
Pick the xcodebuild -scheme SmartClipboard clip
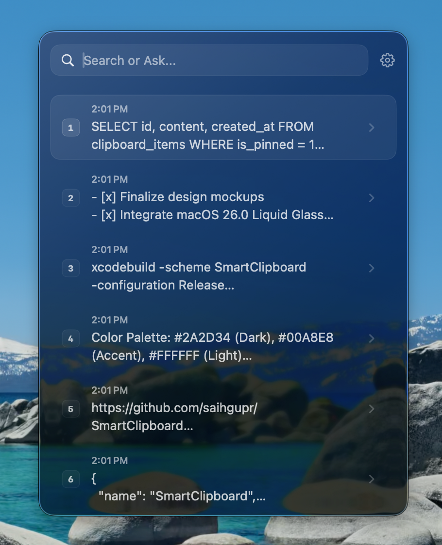[x=223, y=268]
